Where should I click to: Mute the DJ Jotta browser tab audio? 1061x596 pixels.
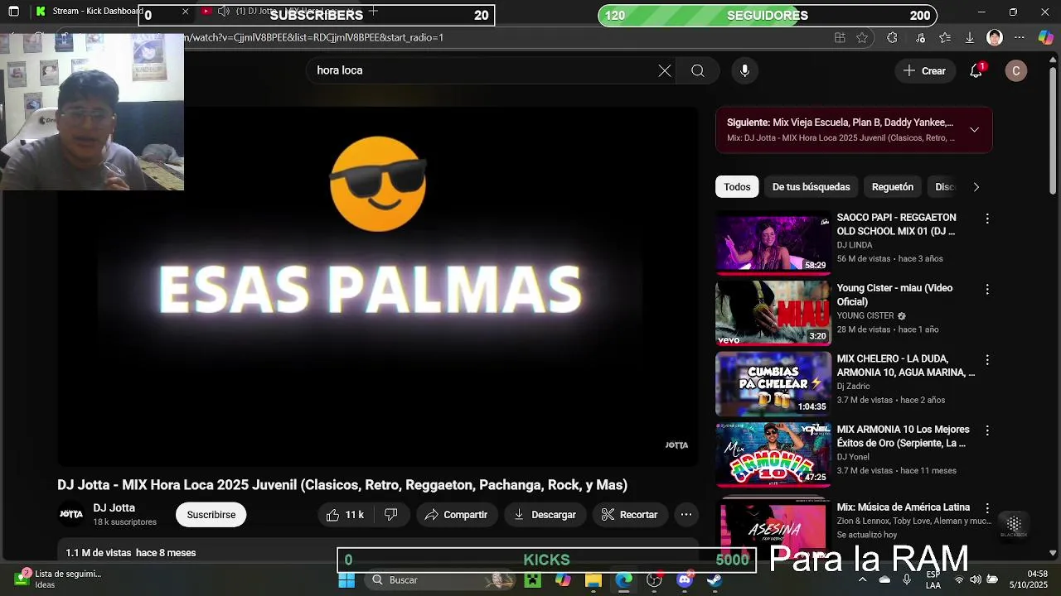[x=224, y=12]
